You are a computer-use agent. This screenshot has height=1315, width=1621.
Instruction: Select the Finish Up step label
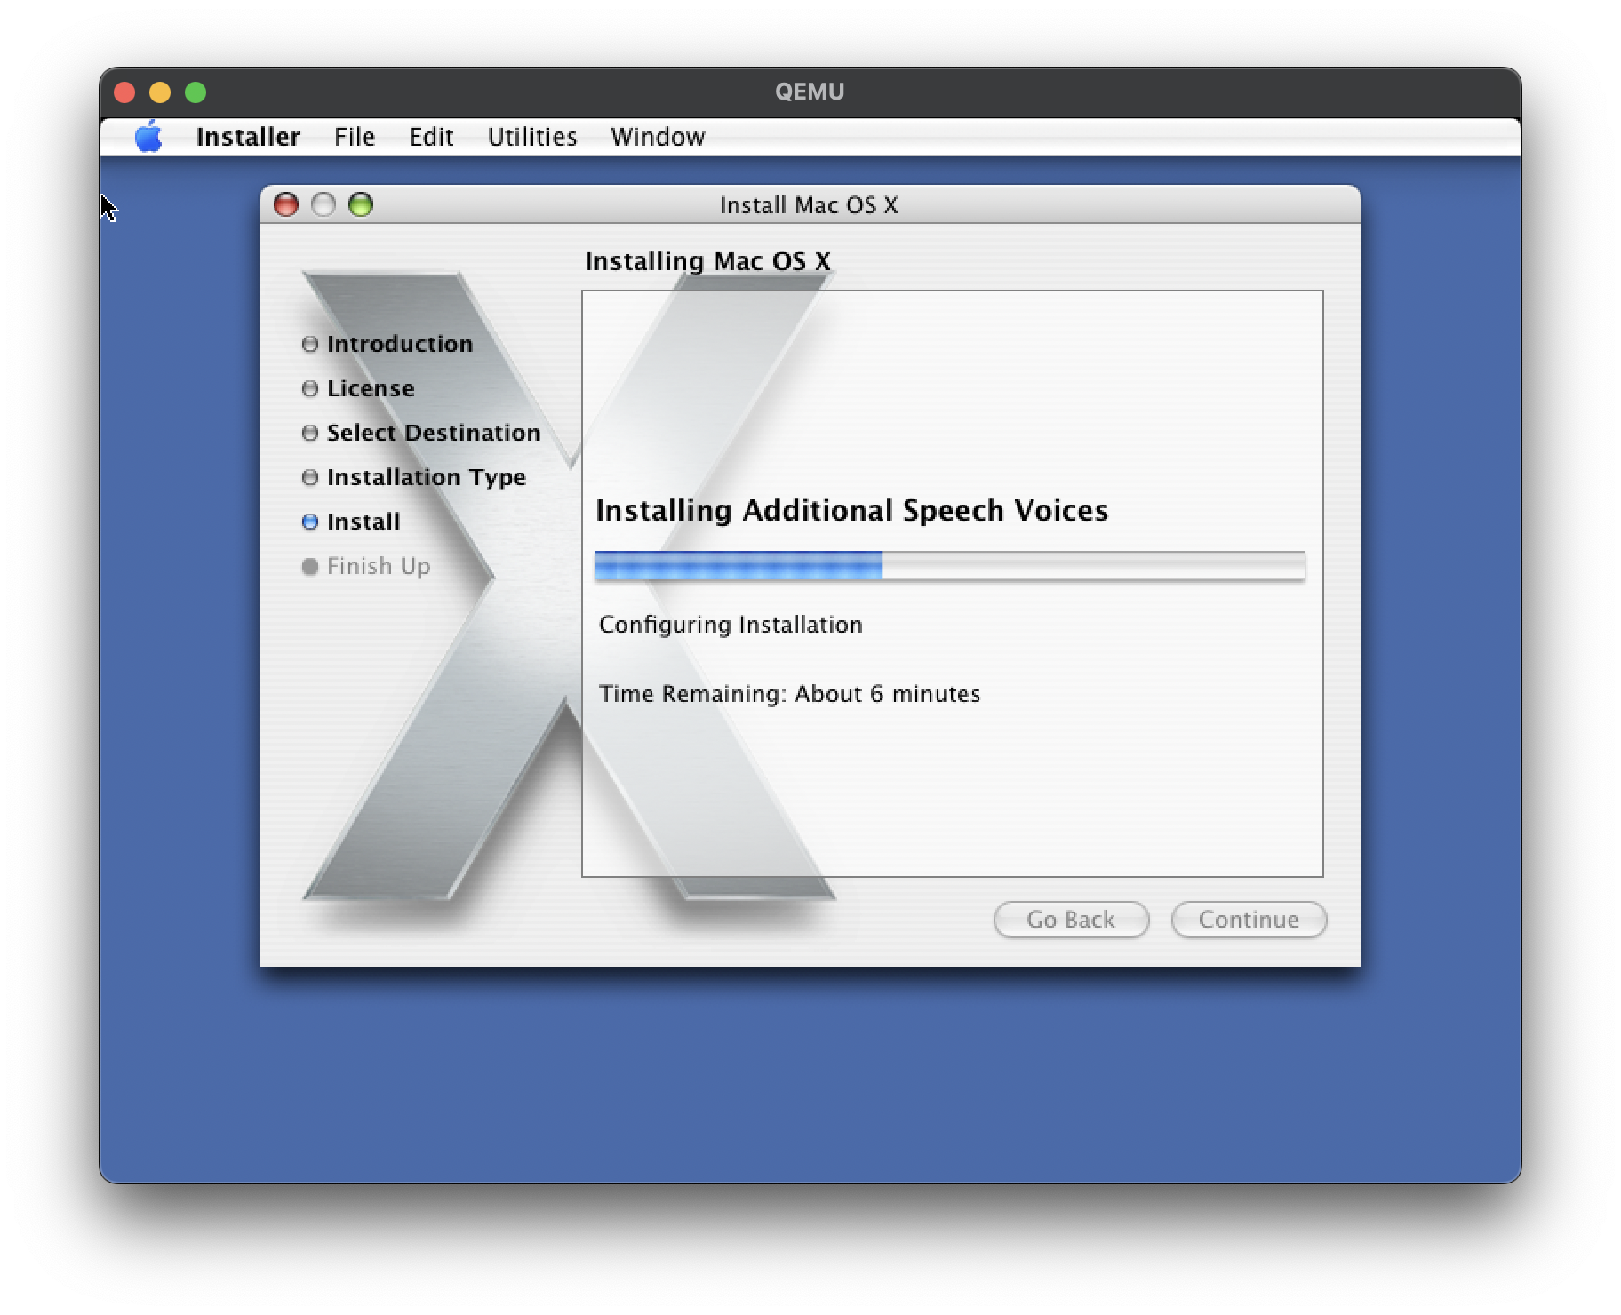click(379, 566)
